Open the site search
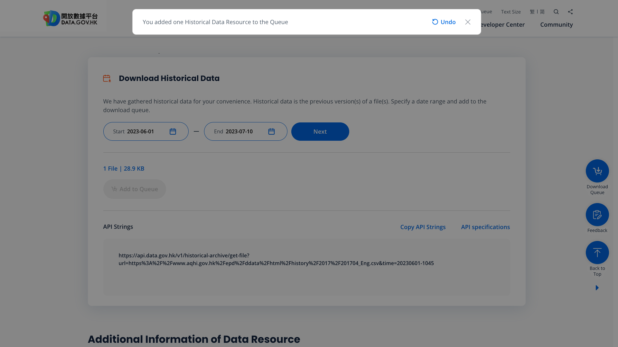Viewport: 618px width, 347px height. click(x=556, y=12)
